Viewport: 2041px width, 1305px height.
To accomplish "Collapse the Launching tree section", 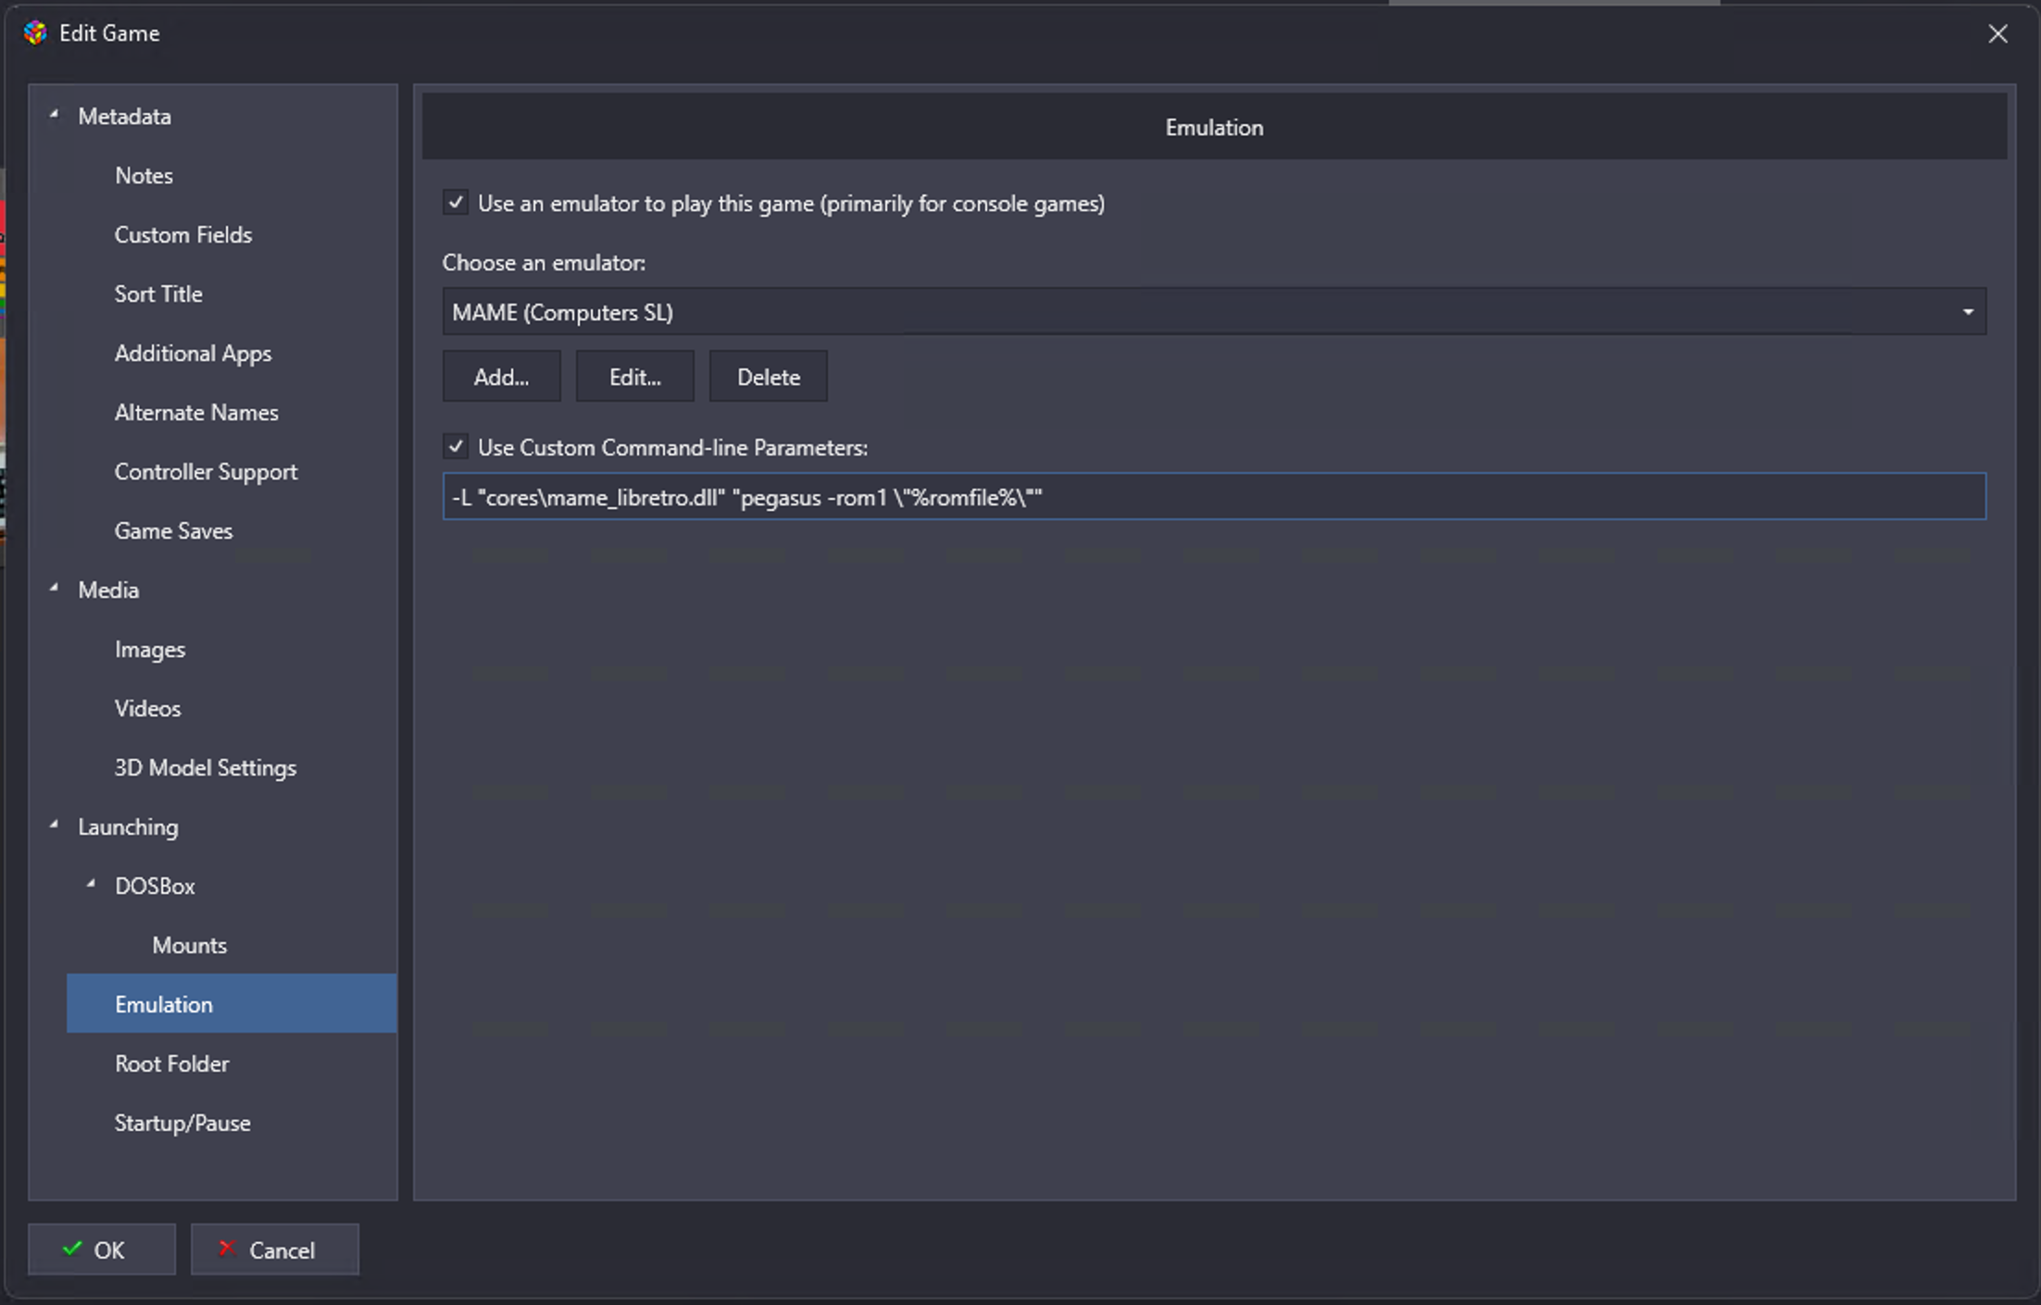I will click(54, 826).
